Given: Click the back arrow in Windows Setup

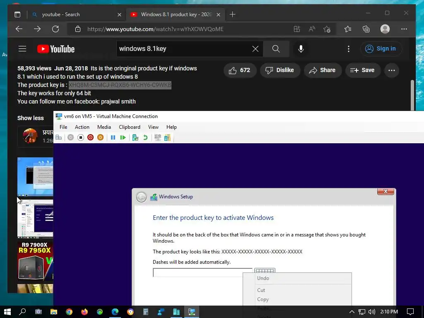Looking at the screenshot, I should pos(141,197).
